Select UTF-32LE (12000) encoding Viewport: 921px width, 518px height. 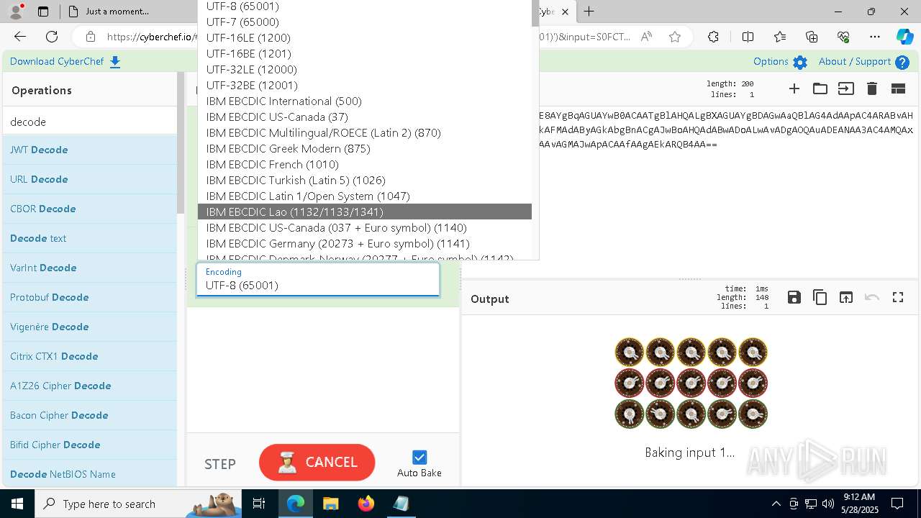point(365,69)
